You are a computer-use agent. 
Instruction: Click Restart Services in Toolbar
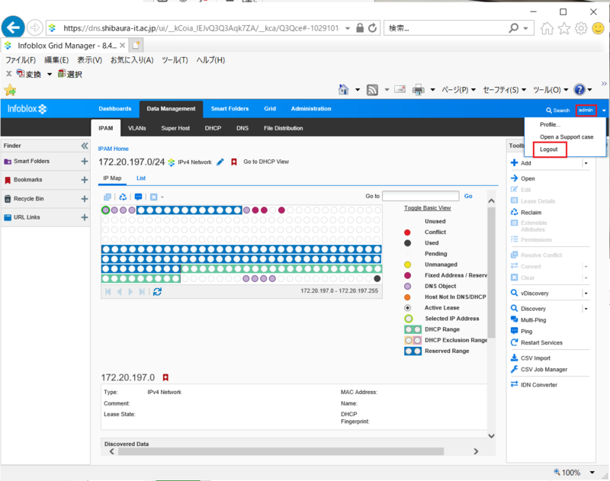click(541, 342)
